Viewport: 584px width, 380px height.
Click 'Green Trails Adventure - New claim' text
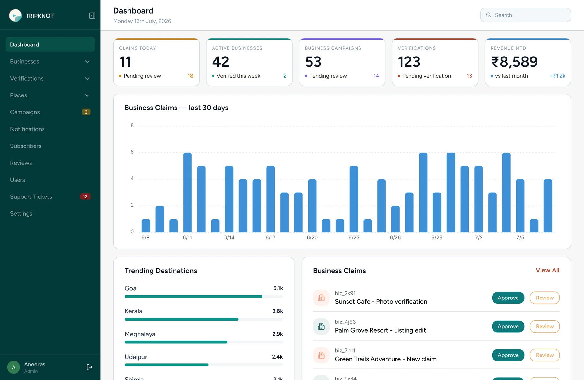tap(386, 359)
